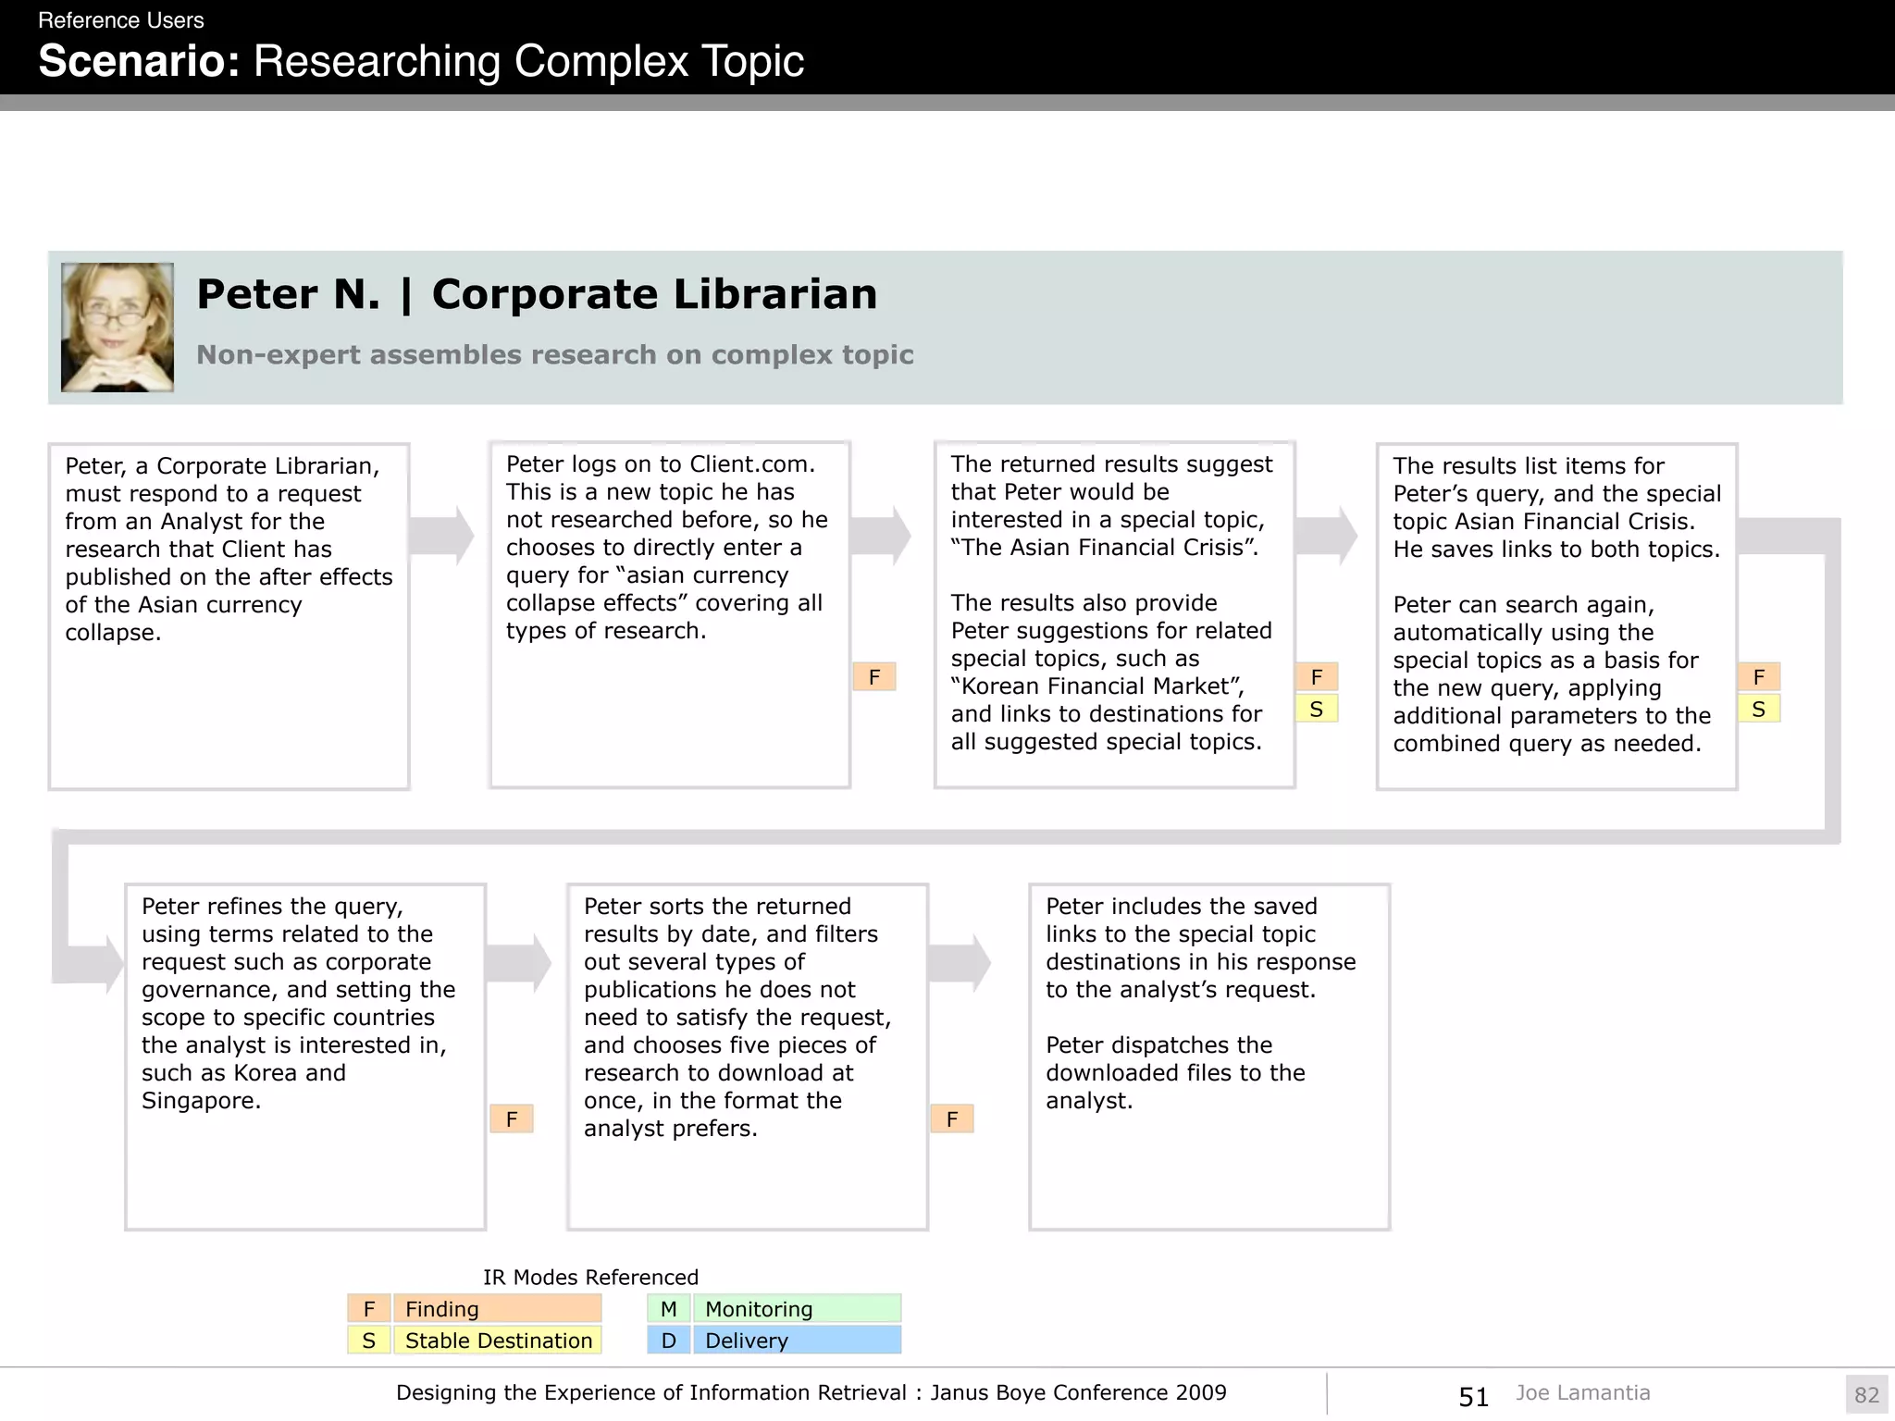Click the author name Joe Lamantia

click(1582, 1392)
